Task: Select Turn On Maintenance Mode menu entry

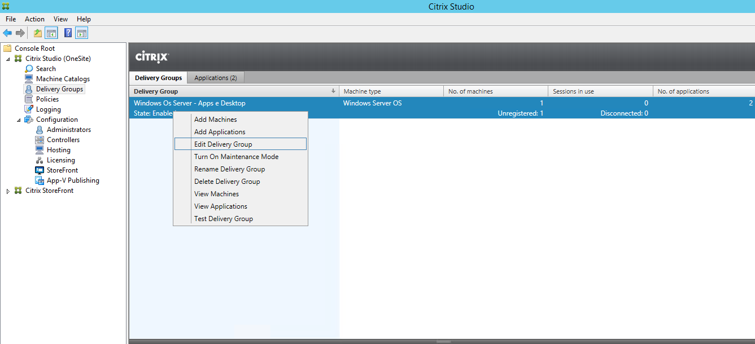Action: pos(236,157)
